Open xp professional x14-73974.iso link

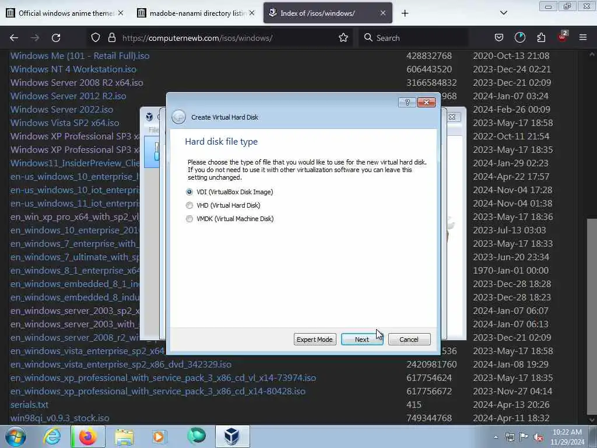(x=163, y=378)
